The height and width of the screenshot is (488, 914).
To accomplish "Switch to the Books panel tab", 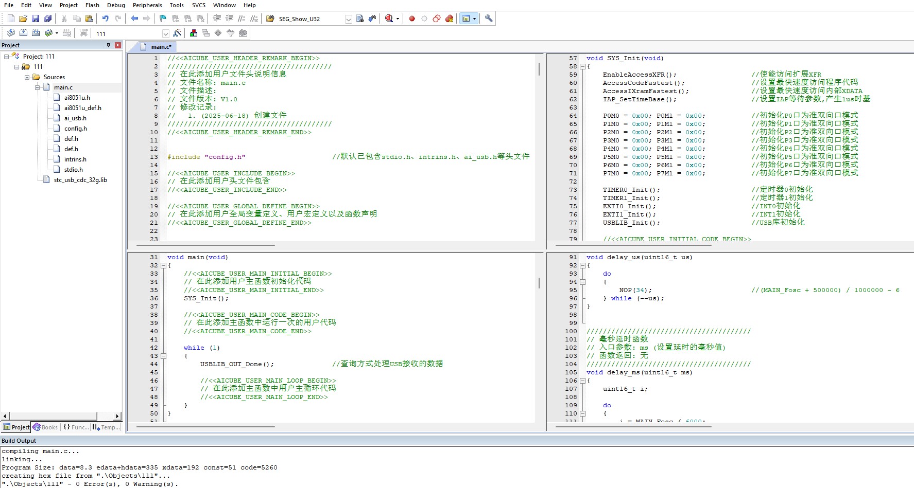I will click(x=45, y=427).
